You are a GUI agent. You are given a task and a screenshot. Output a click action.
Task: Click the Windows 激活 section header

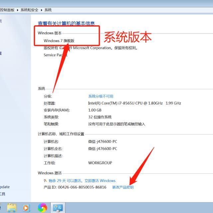50,173
